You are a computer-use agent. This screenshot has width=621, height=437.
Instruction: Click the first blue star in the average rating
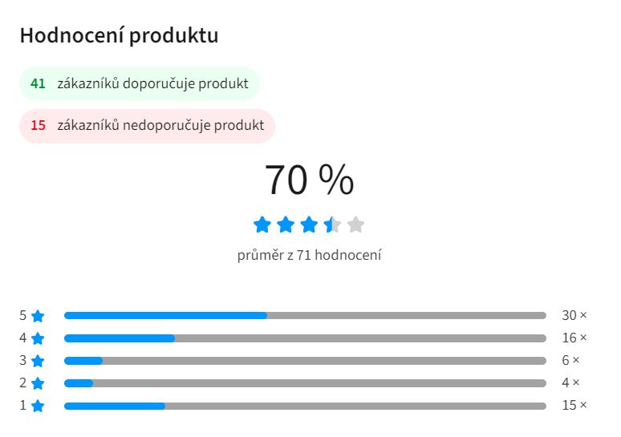262,225
